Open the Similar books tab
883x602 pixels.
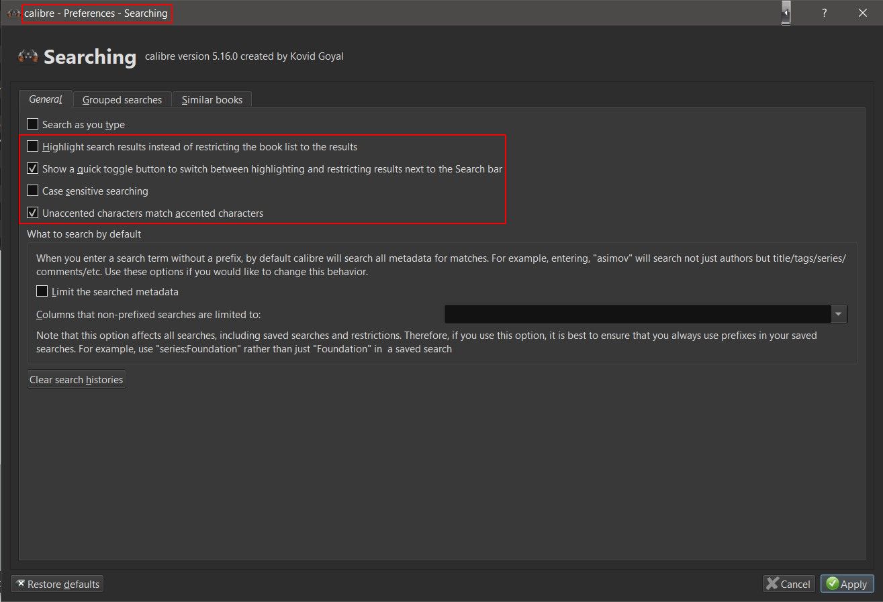click(x=212, y=100)
